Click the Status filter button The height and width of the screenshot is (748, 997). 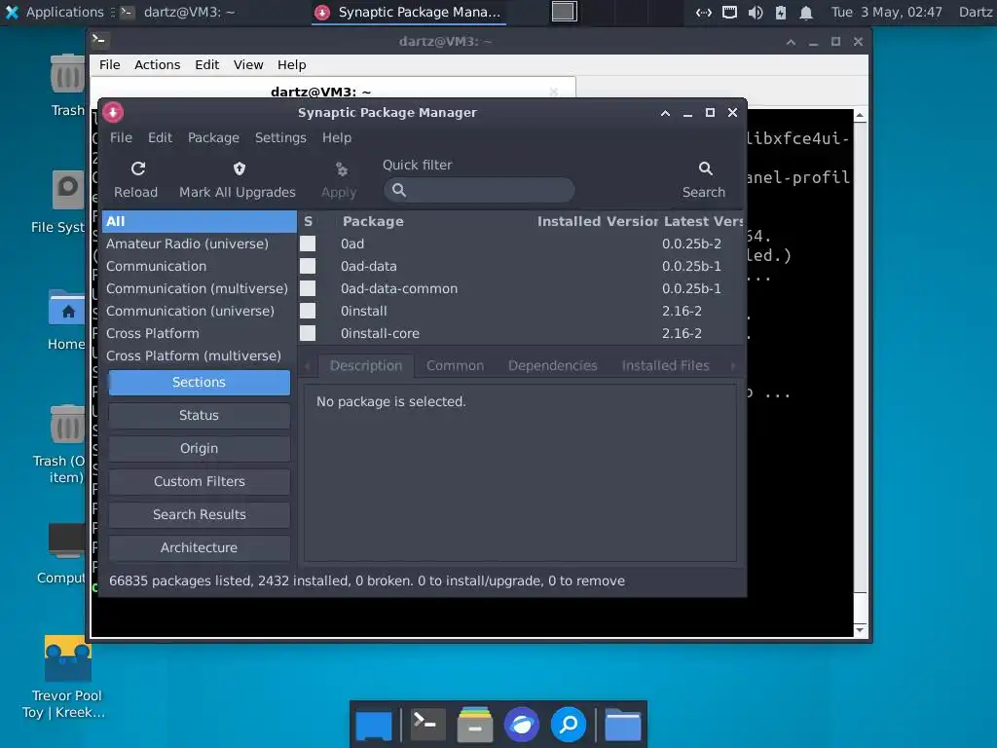(199, 415)
